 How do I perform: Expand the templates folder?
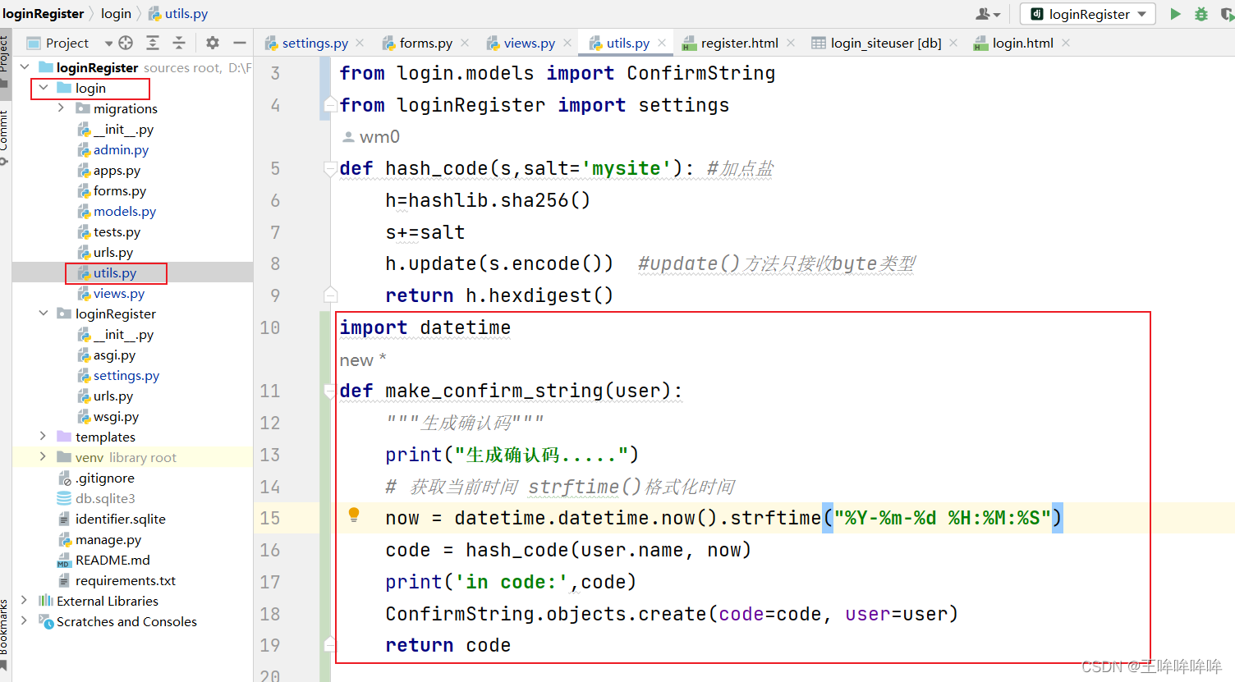coord(44,437)
